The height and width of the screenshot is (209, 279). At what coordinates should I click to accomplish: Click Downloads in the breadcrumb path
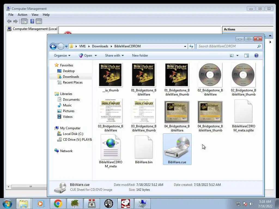100,46
